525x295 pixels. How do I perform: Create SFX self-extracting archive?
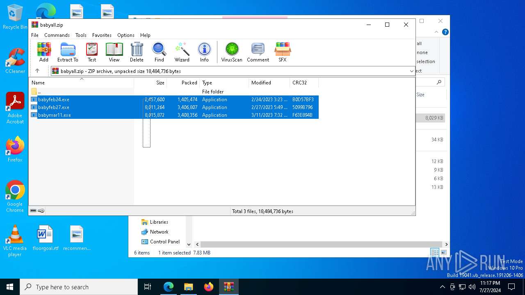pyautogui.click(x=283, y=52)
